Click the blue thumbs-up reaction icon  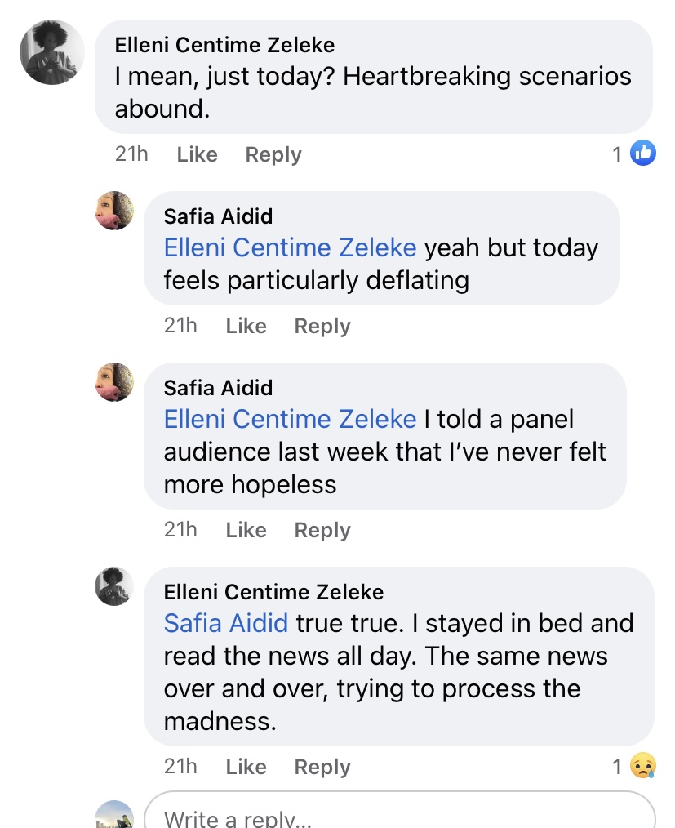pyautogui.click(x=643, y=153)
